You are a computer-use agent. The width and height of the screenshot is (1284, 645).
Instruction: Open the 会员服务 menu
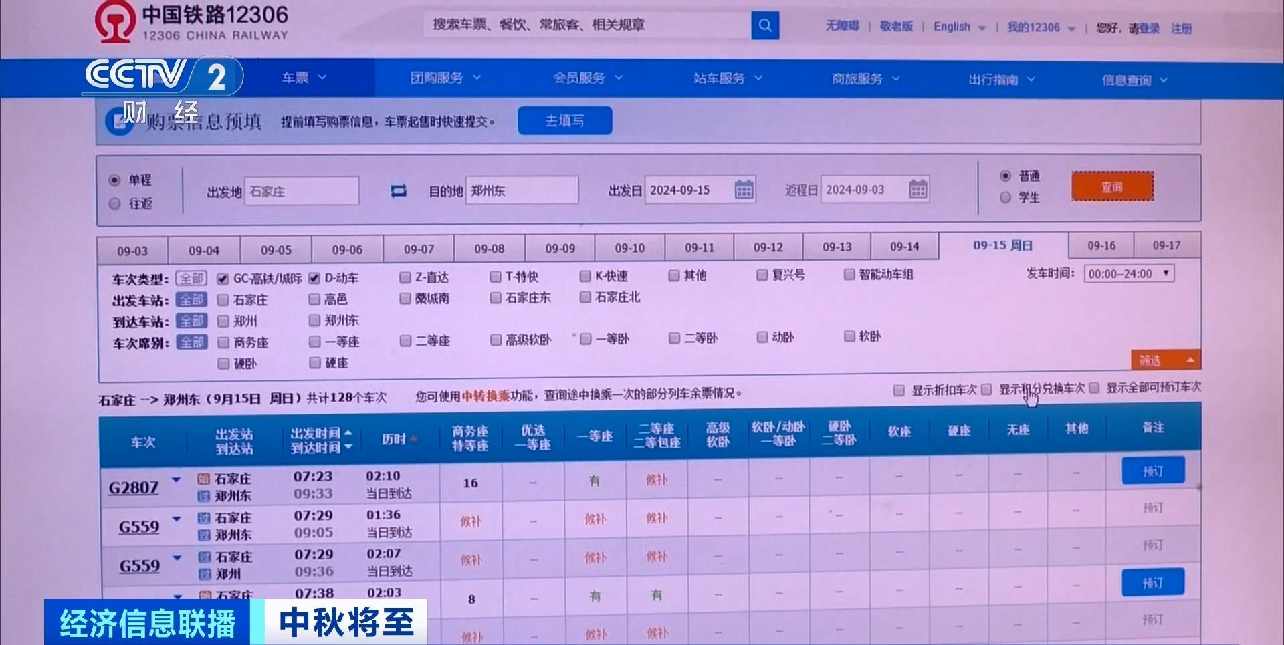588,78
